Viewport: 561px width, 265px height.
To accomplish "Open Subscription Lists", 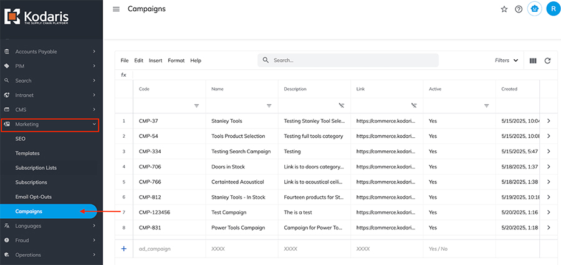I will point(36,168).
